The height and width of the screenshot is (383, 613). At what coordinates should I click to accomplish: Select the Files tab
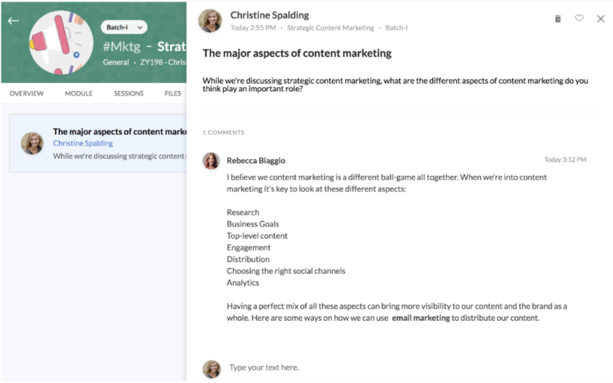point(172,93)
